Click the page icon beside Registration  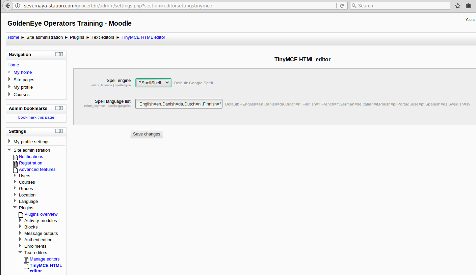16,163
